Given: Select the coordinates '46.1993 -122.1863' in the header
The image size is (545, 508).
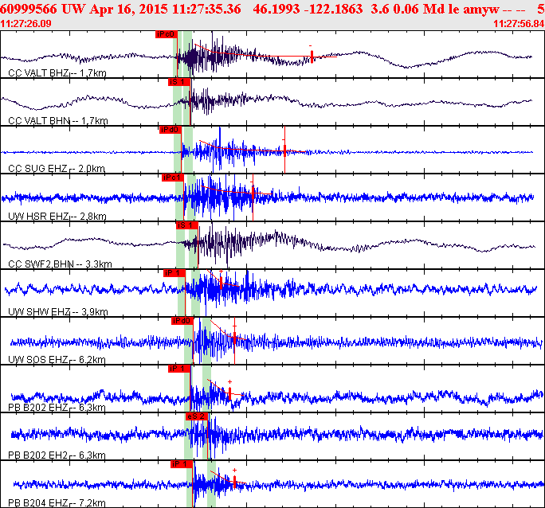Looking at the screenshot, I should tap(308, 9).
